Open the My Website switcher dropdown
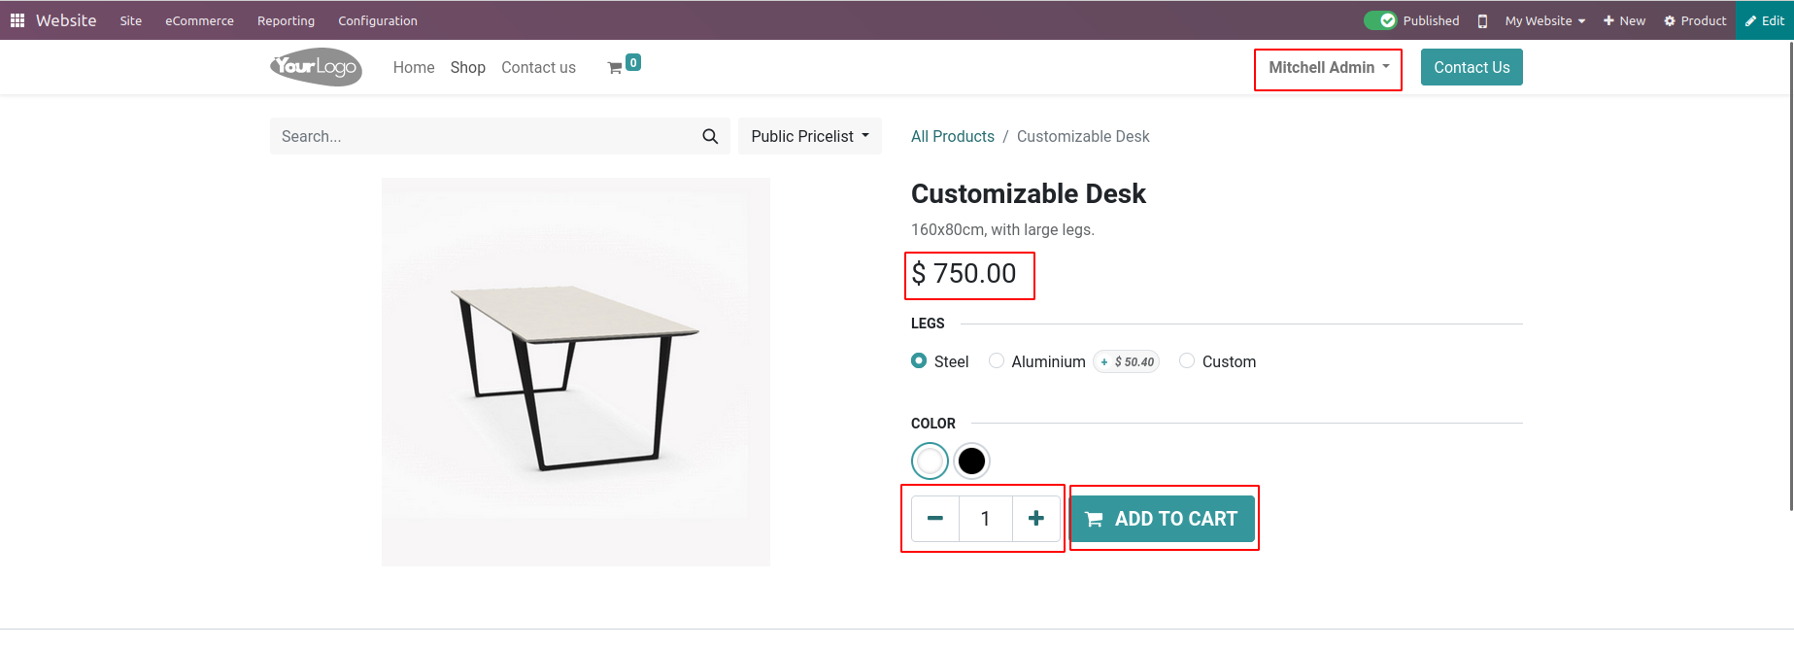Screen dimensions: 1794x648 (x=1544, y=20)
